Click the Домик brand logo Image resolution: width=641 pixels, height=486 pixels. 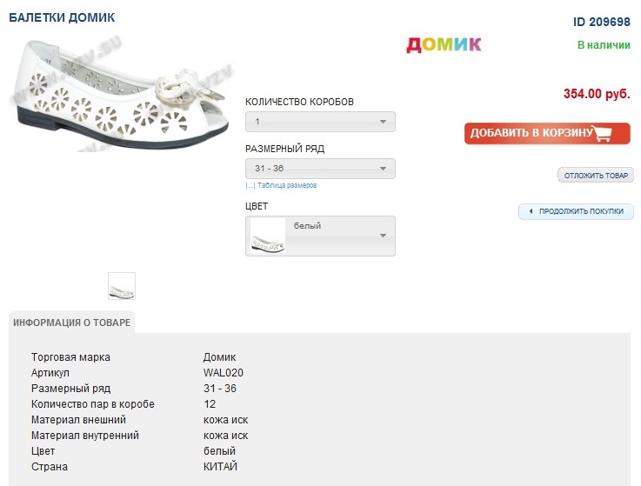pyautogui.click(x=444, y=44)
